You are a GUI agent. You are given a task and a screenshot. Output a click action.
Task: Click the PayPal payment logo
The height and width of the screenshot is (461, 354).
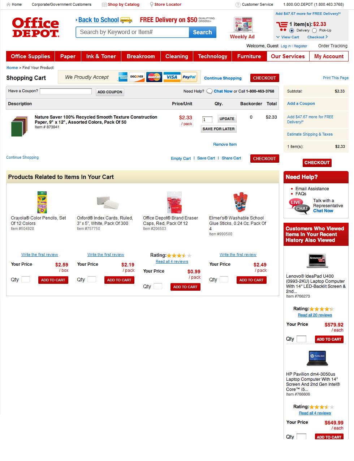point(189,77)
